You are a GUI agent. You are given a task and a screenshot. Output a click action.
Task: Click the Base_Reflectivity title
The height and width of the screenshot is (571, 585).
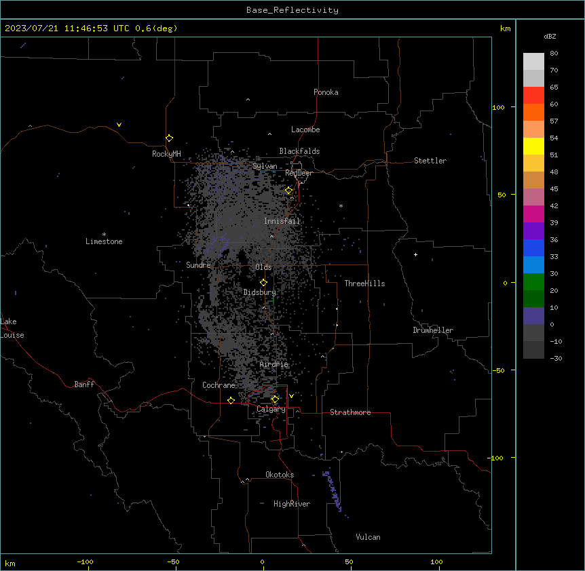pos(292,10)
